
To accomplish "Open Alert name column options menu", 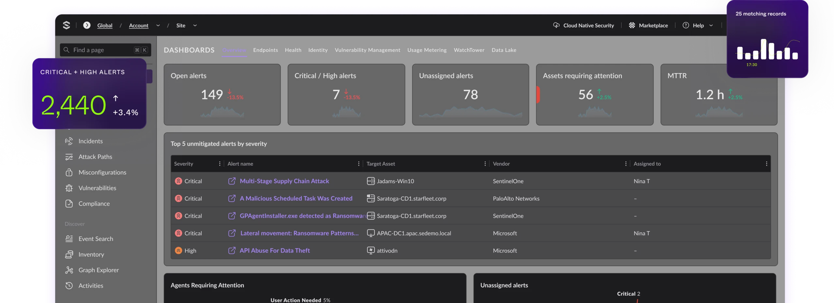I will [359, 164].
